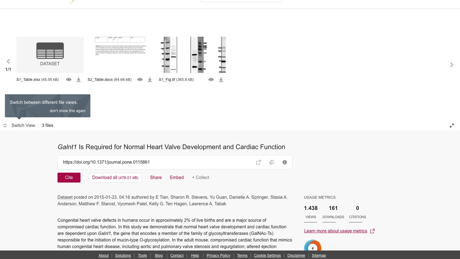Preview S2_Table.docx with eye icon

tap(140, 79)
